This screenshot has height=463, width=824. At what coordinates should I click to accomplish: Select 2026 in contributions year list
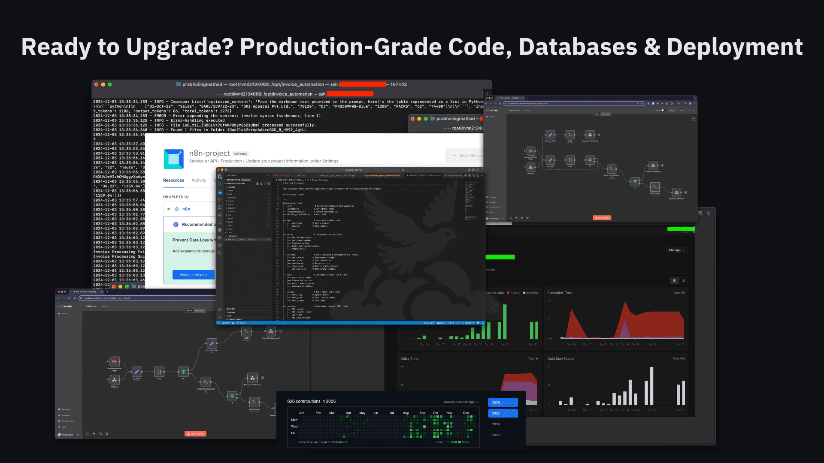503,403
